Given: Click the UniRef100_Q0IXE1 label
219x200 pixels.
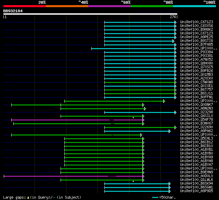Looking at the screenshot, I should click(196, 86).
